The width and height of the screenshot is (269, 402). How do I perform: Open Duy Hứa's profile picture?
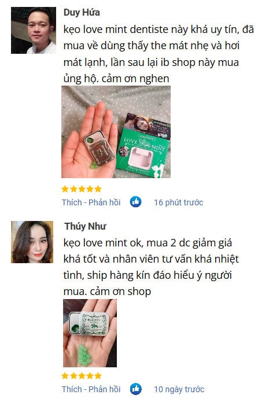point(34,30)
